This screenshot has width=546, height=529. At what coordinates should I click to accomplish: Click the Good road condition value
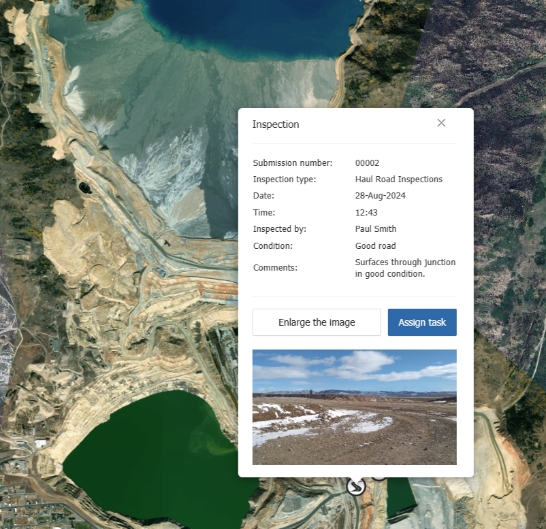point(375,246)
